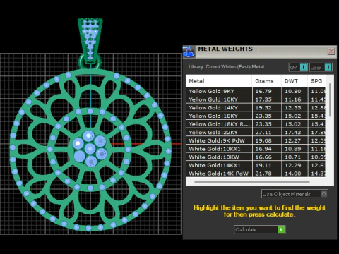Select the White Gold:10KX1 row
Screen dimensions: 339x254
[256, 149]
